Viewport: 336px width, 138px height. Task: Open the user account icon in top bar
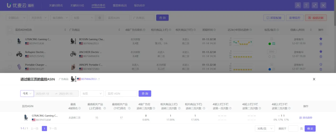(298, 5)
